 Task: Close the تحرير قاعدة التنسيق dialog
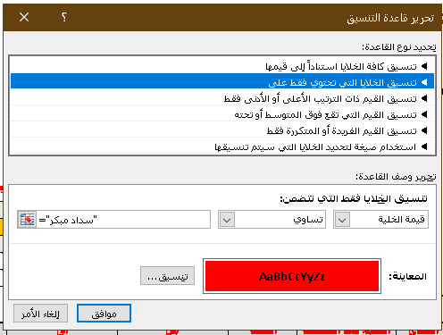click(24, 17)
